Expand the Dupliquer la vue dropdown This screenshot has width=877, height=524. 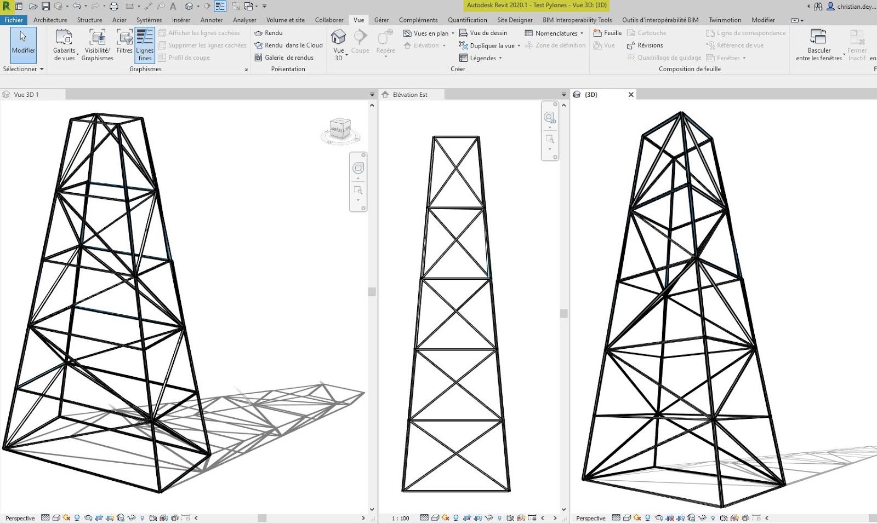tap(517, 45)
